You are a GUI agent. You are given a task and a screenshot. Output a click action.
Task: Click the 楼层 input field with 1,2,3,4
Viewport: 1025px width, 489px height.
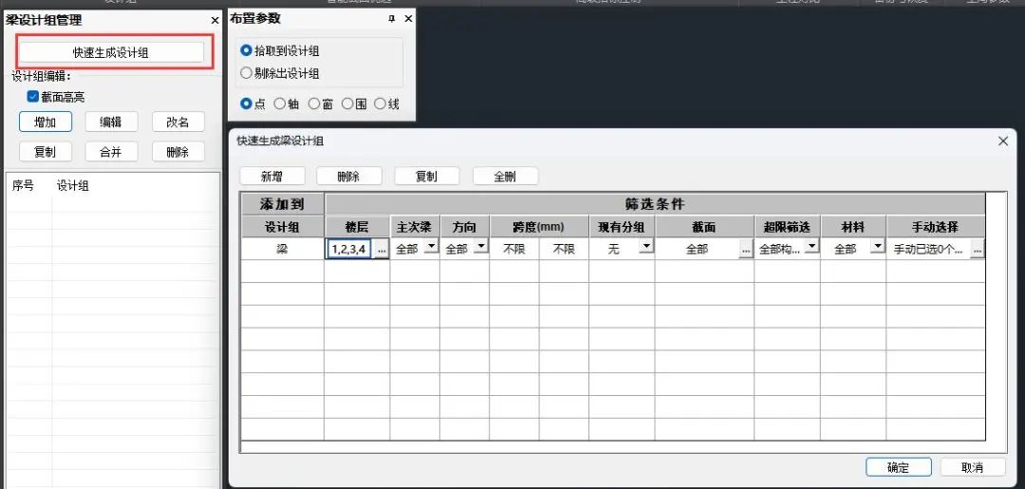[349, 249]
